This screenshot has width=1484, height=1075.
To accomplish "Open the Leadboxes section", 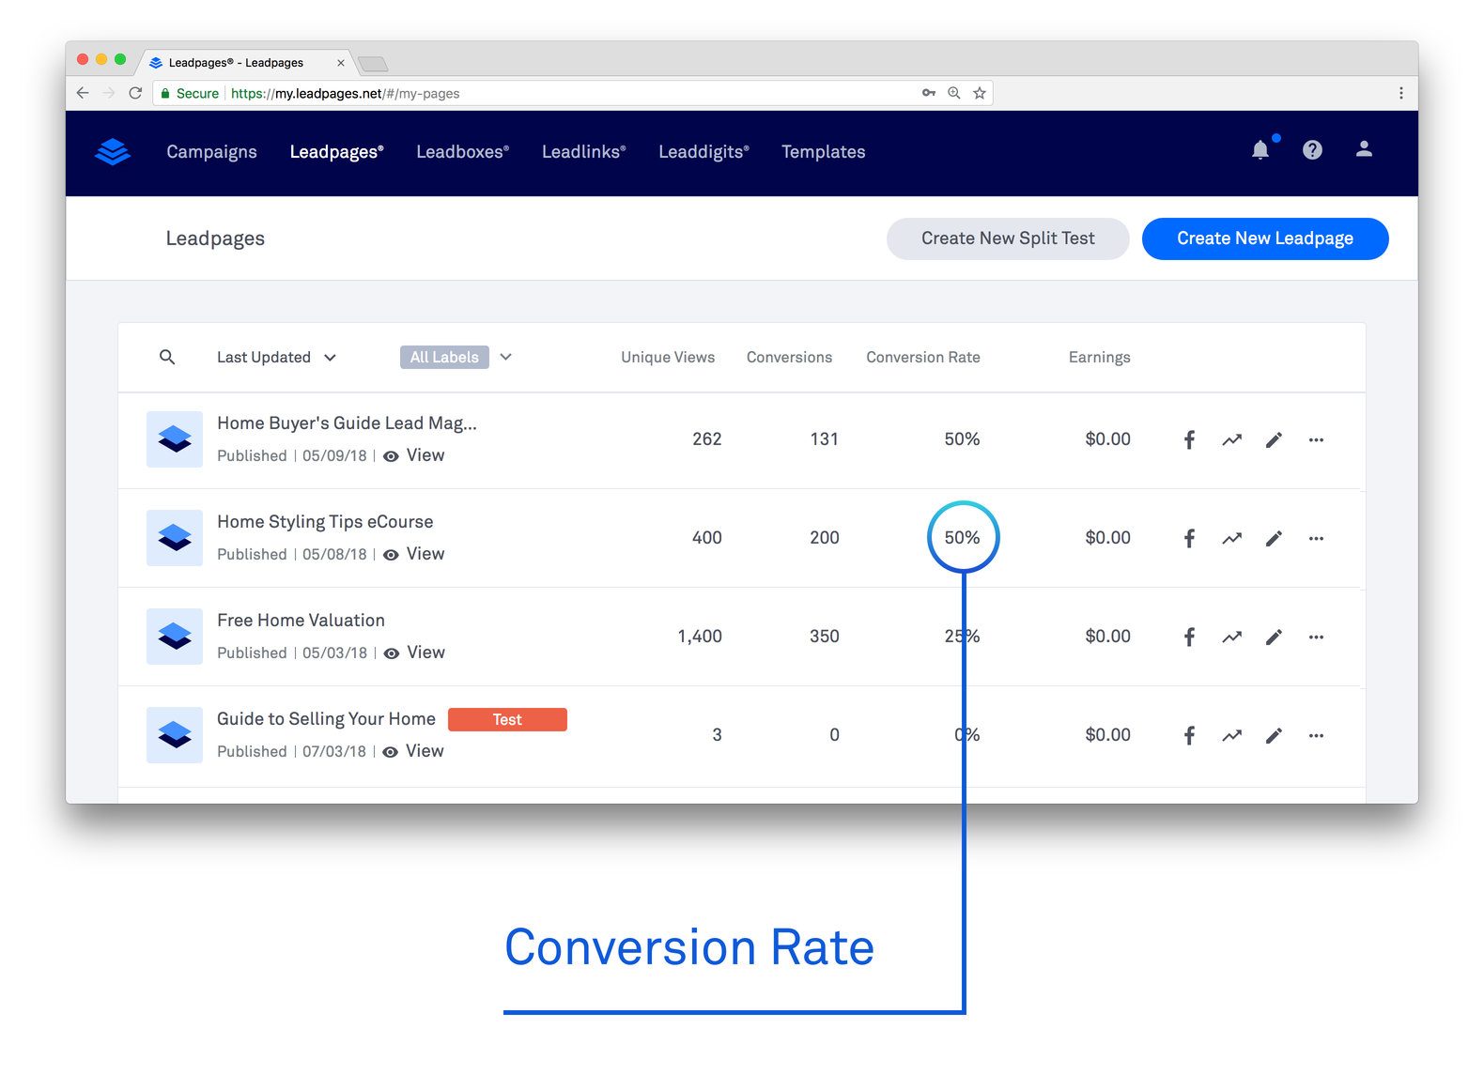I will tap(463, 152).
